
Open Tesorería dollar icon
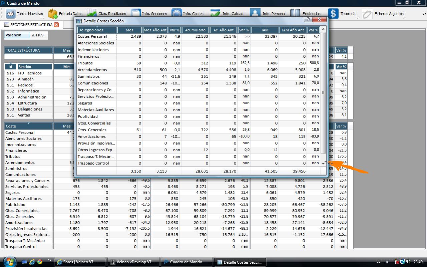(x=333, y=14)
